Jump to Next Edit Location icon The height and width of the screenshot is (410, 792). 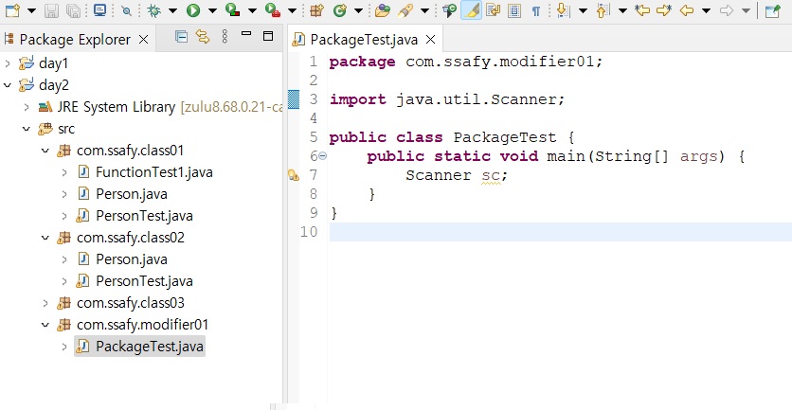[664, 10]
